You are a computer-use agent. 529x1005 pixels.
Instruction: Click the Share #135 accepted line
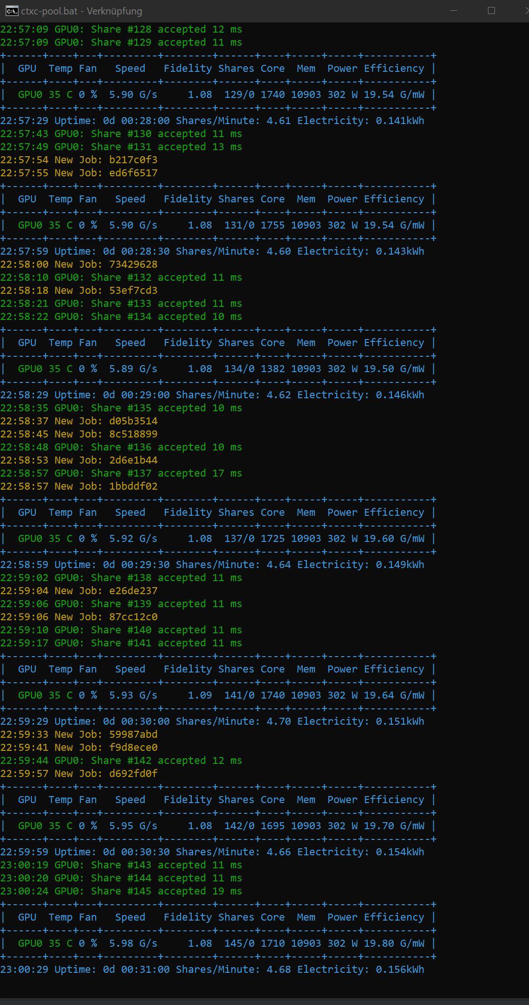(x=121, y=408)
